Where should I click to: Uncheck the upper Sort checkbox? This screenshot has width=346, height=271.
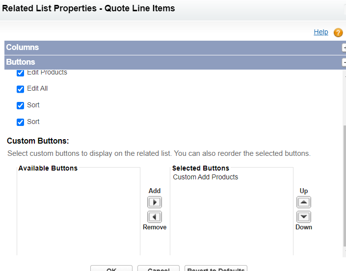21,105
